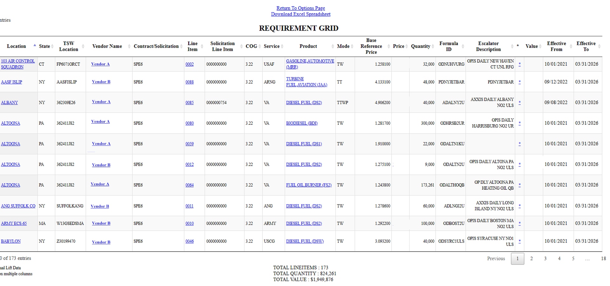The image size is (610, 286).
Task: Click price 4.906200 in ALBANY row
Action: pos(383,102)
